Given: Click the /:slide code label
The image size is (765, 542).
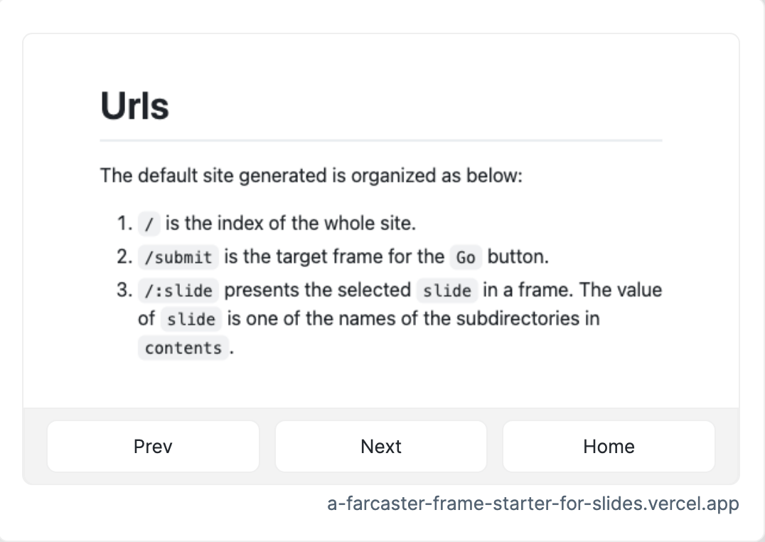Looking at the screenshot, I should [x=178, y=290].
